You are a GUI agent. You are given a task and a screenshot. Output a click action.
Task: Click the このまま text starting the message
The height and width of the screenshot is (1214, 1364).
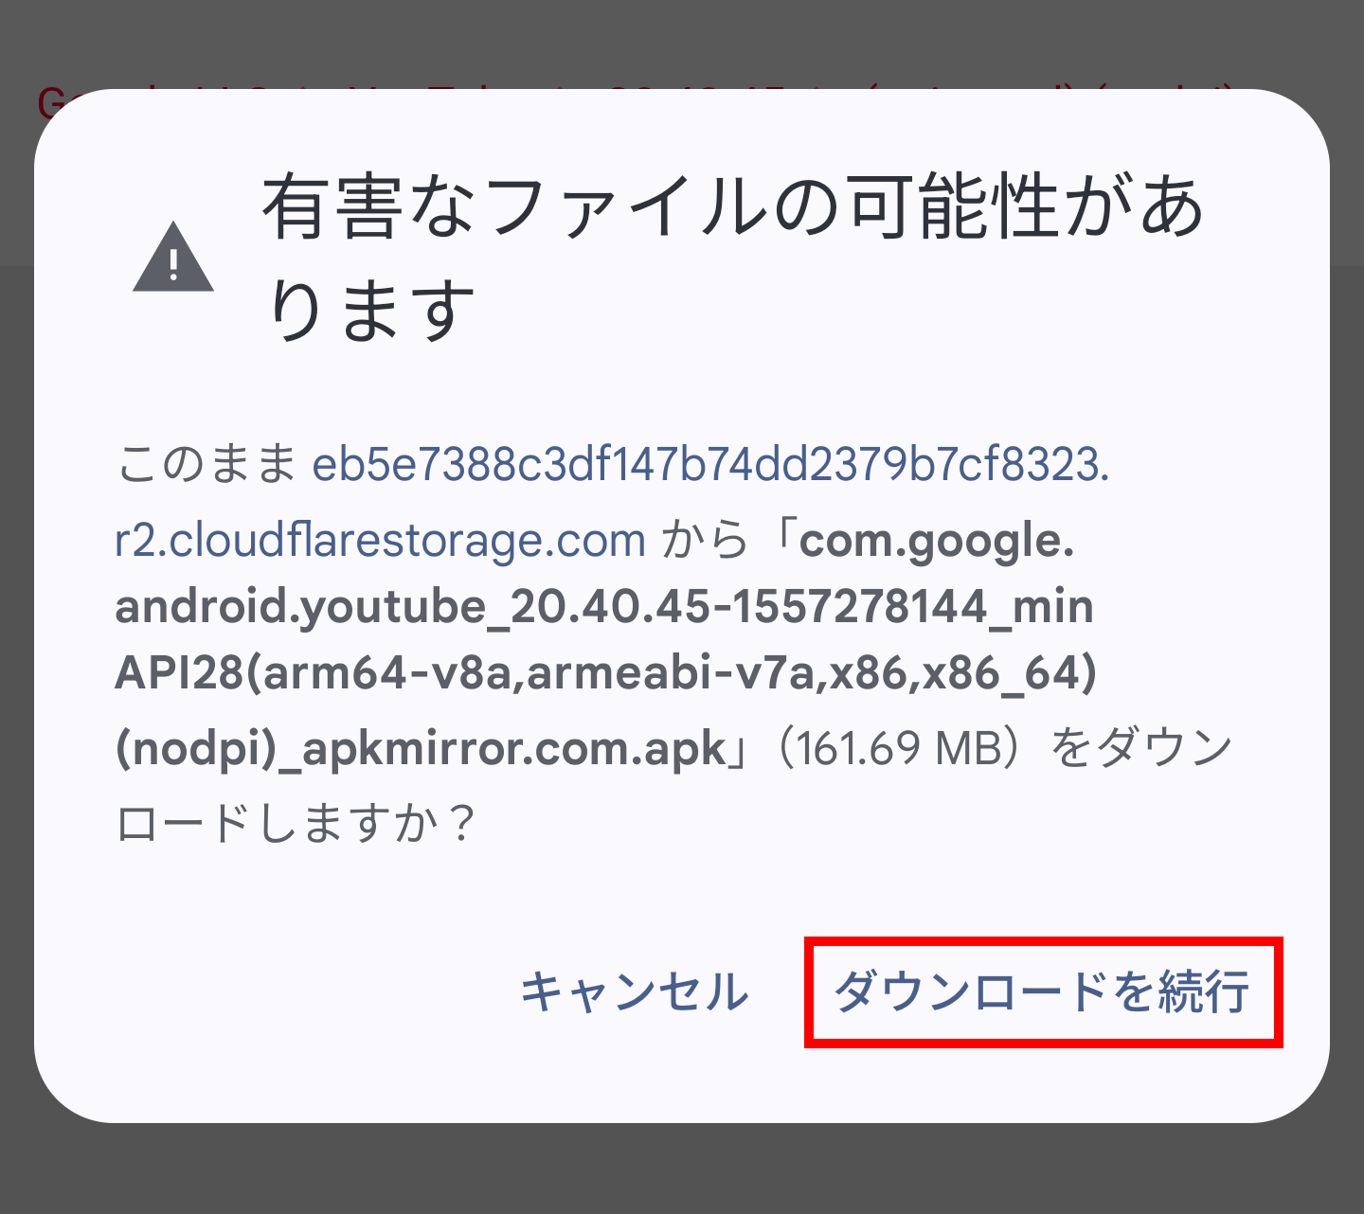(x=207, y=464)
